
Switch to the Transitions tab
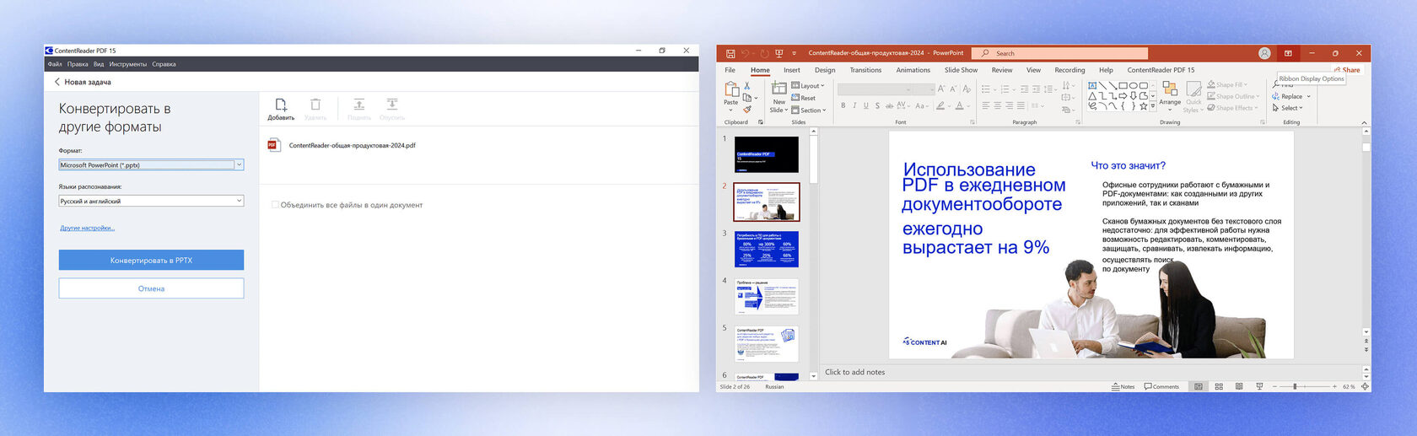point(865,70)
